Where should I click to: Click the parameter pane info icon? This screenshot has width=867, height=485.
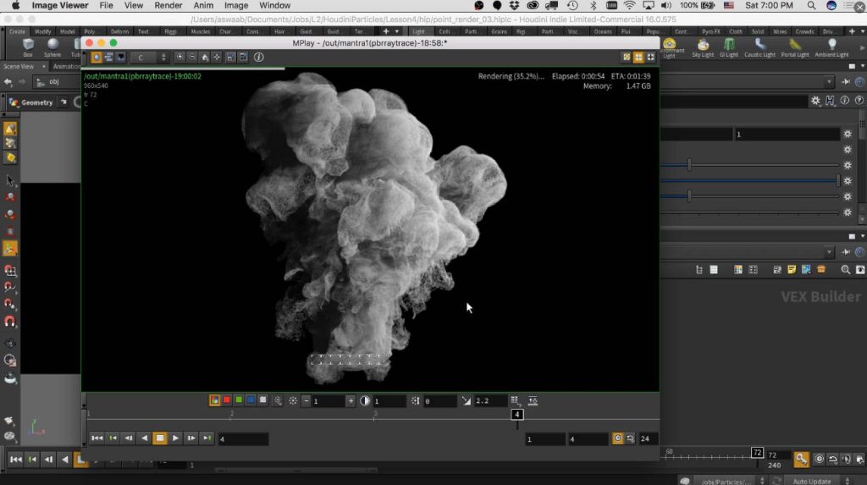tap(844, 100)
